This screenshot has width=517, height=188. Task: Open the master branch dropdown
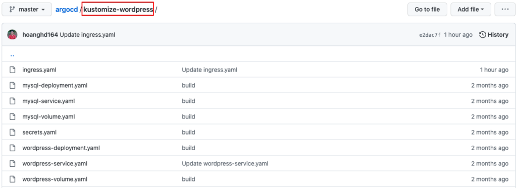(27, 10)
